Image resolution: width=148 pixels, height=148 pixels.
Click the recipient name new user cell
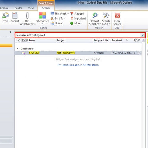tap(99, 53)
